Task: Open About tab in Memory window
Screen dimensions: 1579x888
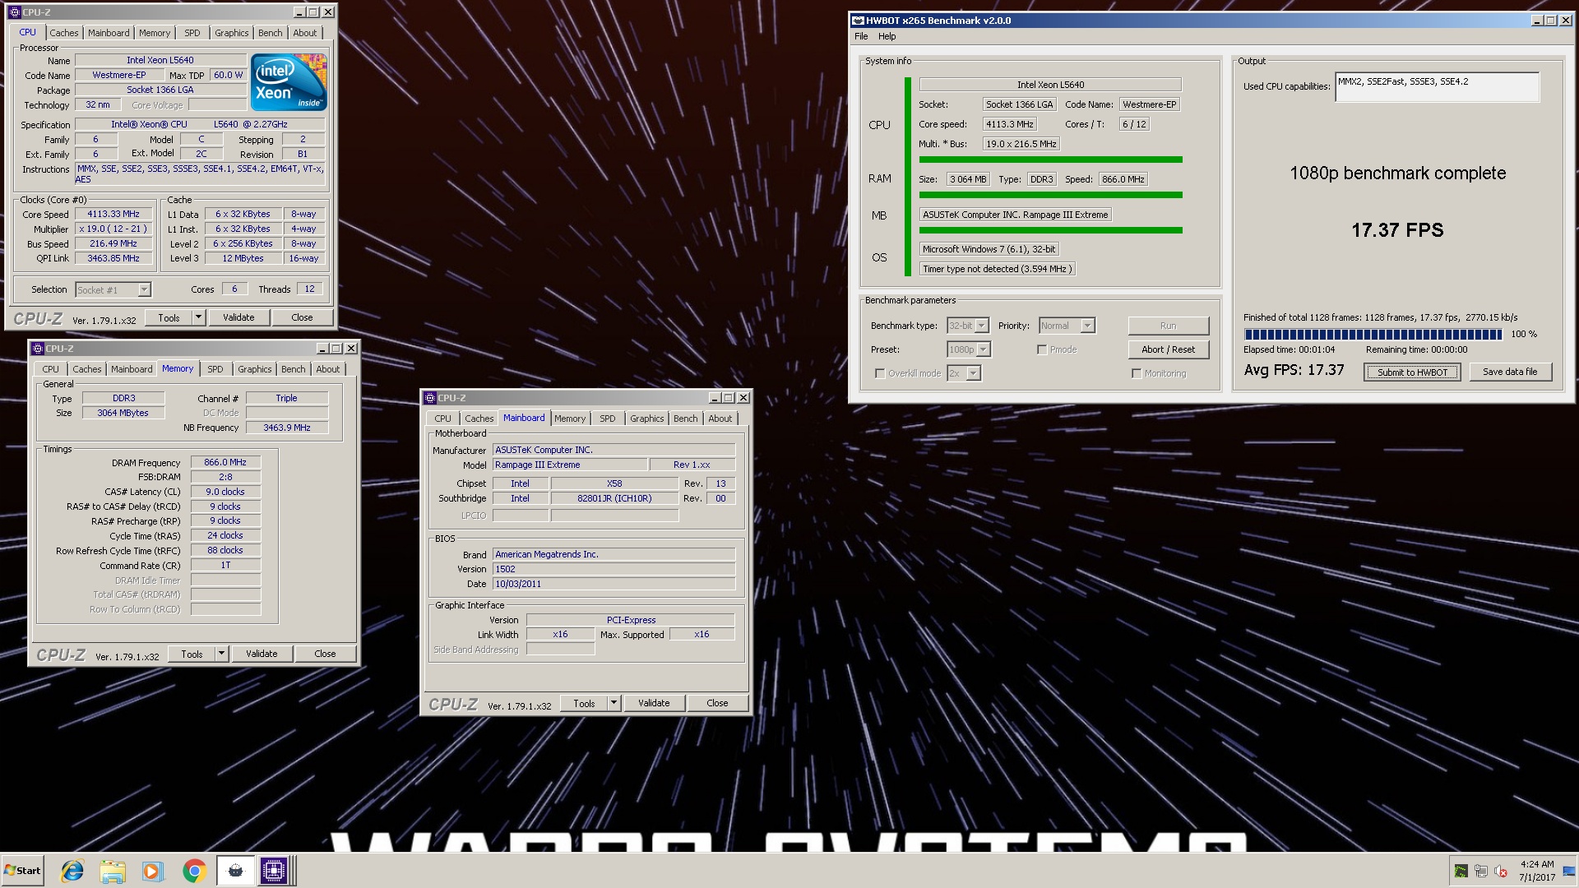Action: [327, 369]
